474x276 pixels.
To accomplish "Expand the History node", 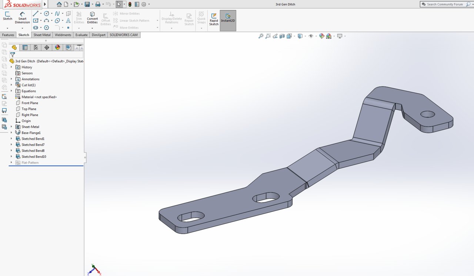I will tap(11, 67).
